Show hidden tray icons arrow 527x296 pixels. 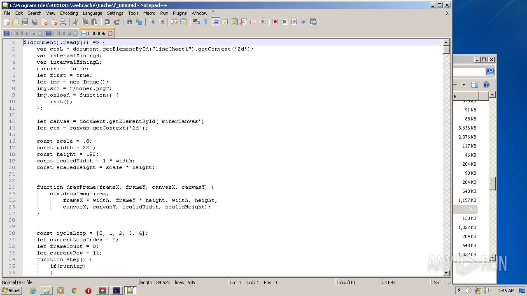(459, 290)
